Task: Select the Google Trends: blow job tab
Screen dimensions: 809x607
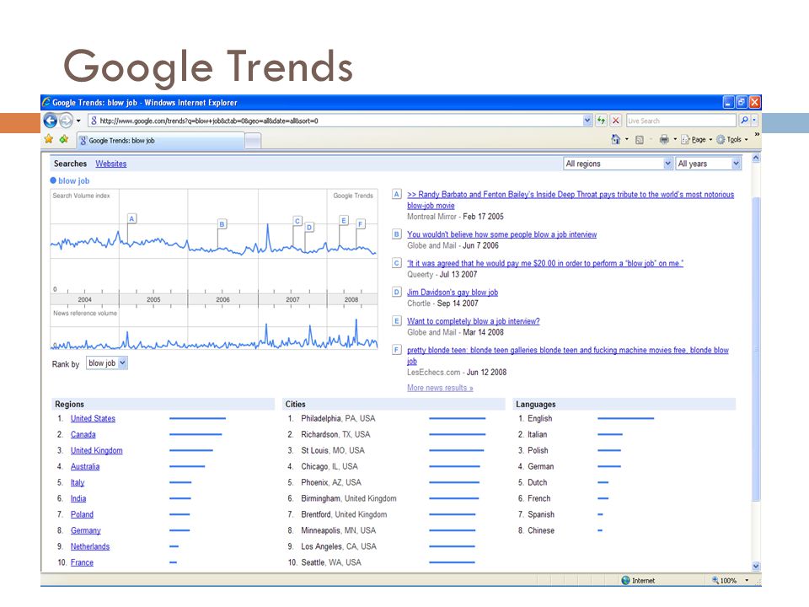Action: (160, 141)
